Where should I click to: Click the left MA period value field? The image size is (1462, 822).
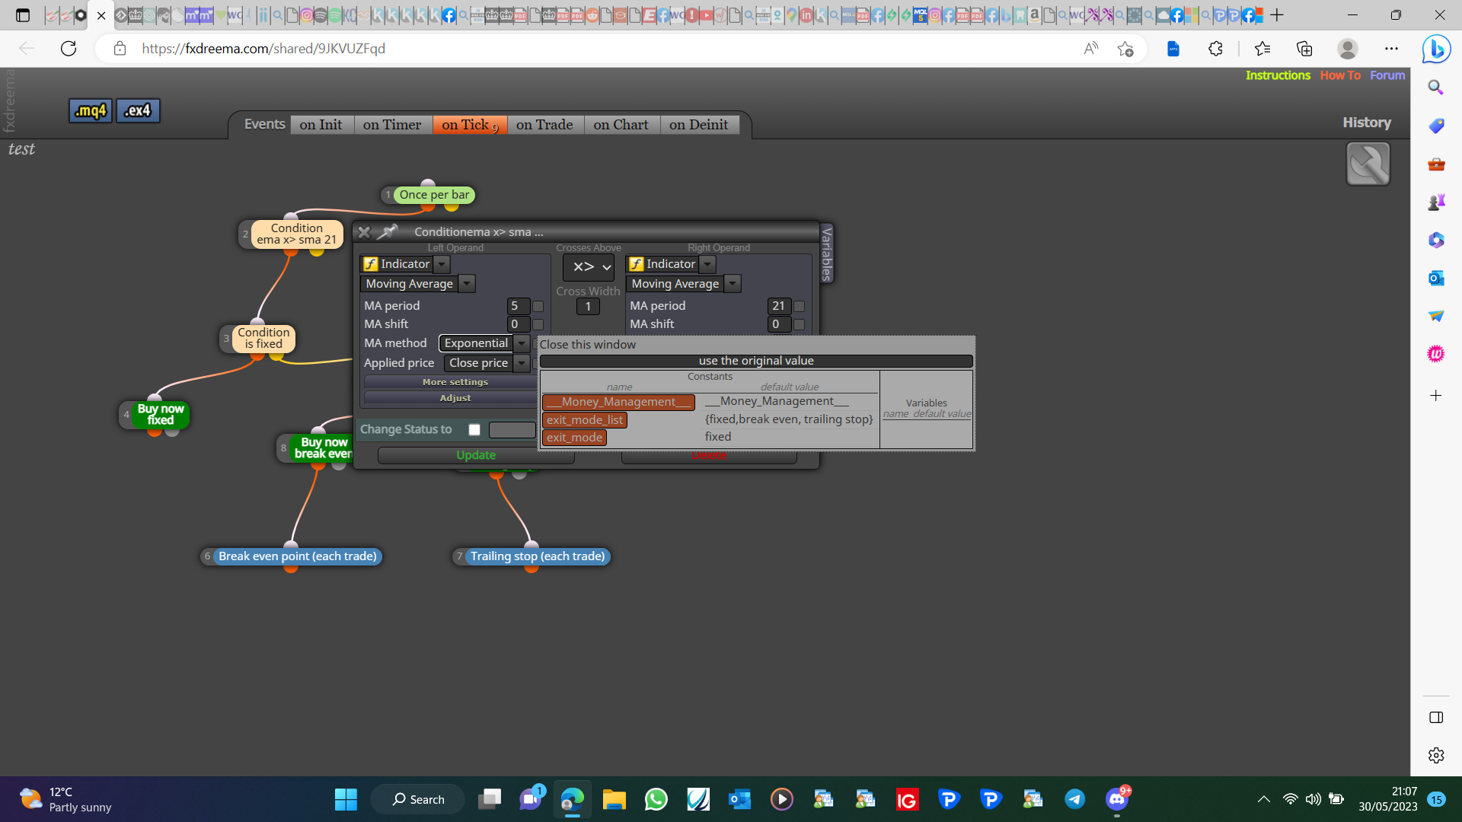(518, 306)
